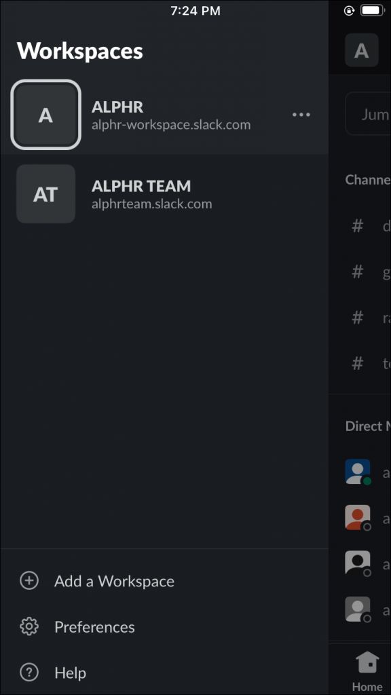
Task: Expand the Channels section header
Action: click(x=370, y=179)
